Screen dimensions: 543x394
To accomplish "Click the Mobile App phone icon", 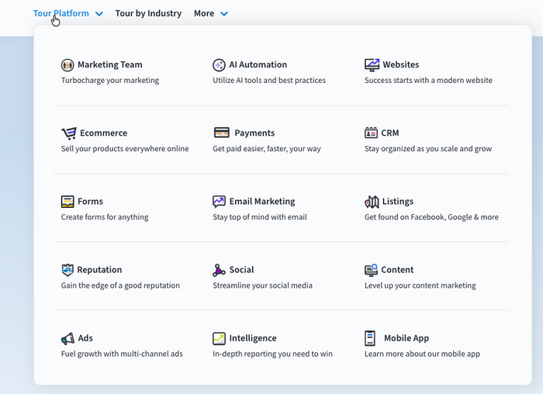I will click(370, 338).
